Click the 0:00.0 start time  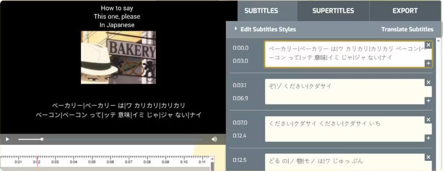coord(241,48)
